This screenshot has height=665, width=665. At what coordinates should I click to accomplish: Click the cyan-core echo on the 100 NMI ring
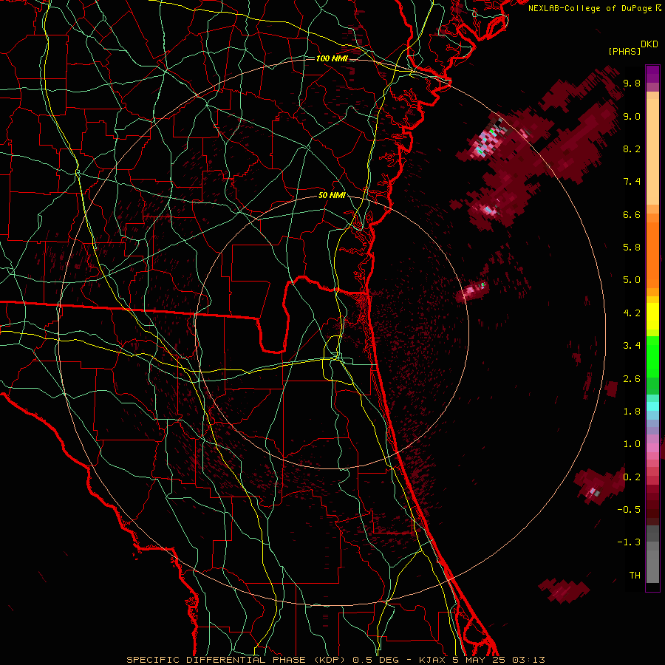tap(488, 140)
